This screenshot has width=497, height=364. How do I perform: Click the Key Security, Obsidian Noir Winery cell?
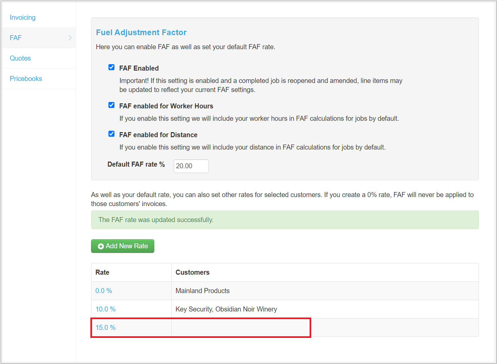point(226,309)
